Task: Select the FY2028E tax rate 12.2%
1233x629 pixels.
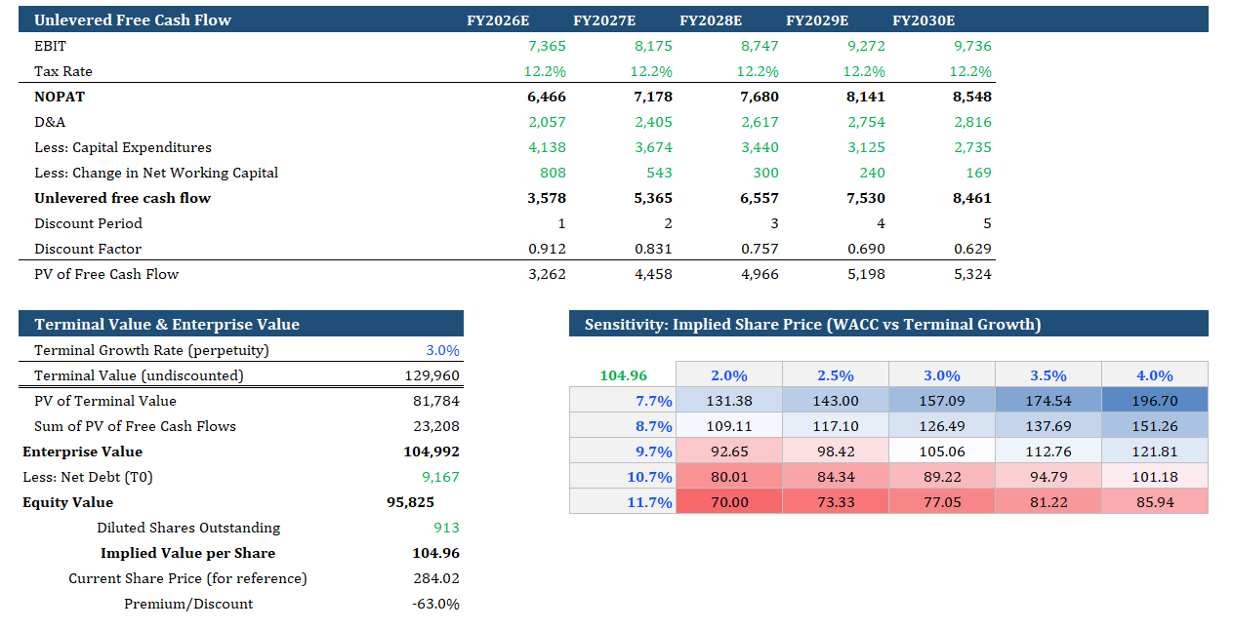Action: pyautogui.click(x=758, y=71)
